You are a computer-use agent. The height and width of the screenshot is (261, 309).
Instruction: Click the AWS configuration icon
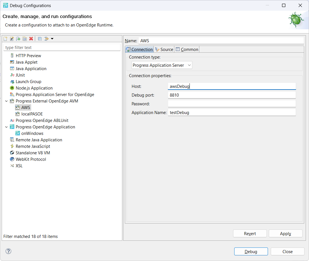(x=18, y=107)
